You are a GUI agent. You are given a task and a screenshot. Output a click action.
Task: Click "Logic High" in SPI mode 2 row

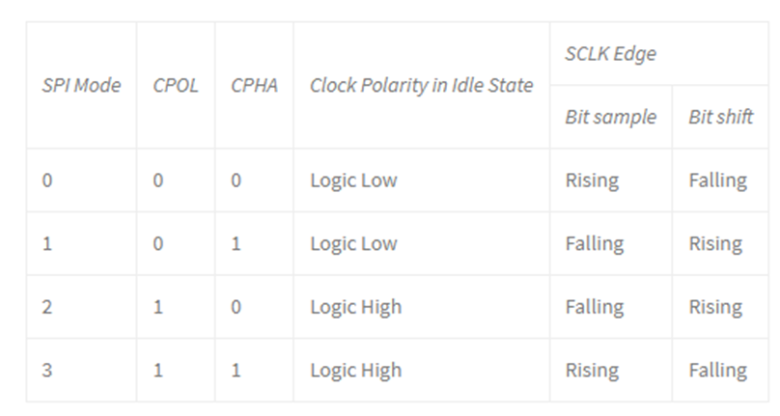coord(355,307)
